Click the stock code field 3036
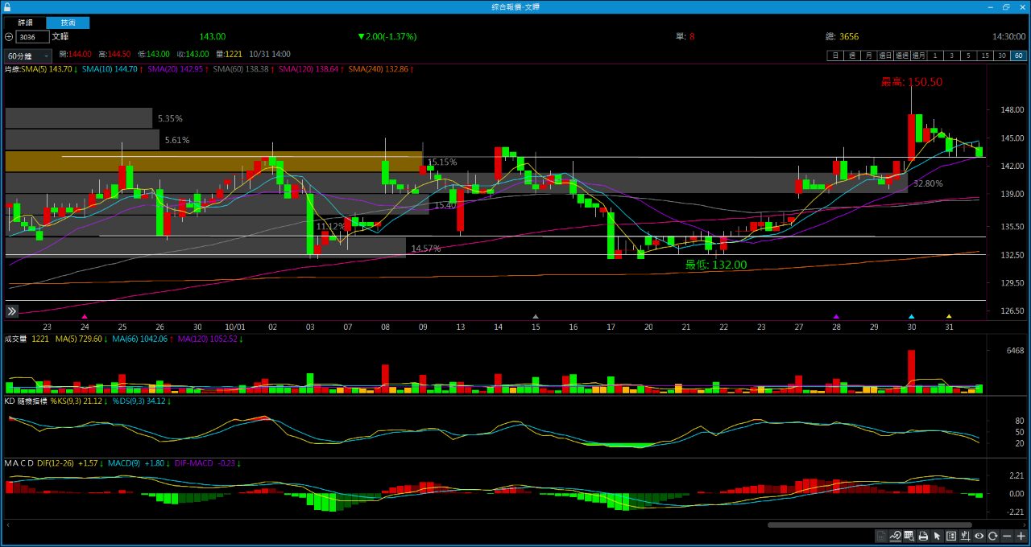The height and width of the screenshot is (547, 1031). [x=32, y=37]
